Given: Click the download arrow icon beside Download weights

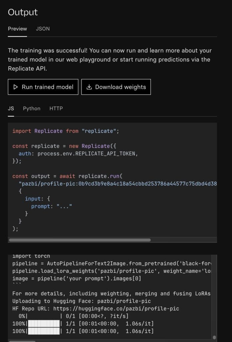Looking at the screenshot, I should tap(89, 87).
